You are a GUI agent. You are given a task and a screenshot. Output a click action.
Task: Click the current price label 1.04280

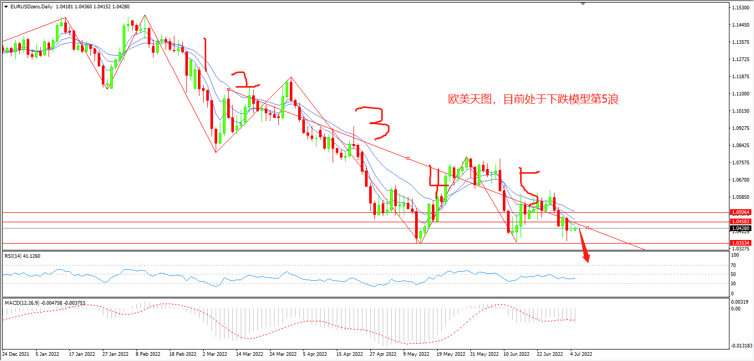point(740,228)
